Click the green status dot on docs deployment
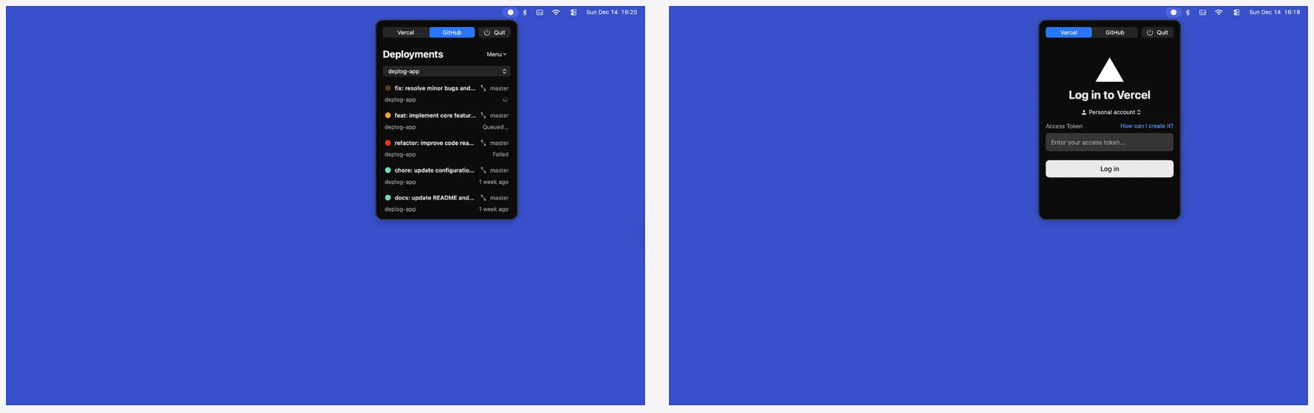Image resolution: width=1314 pixels, height=413 pixels. pyautogui.click(x=388, y=198)
